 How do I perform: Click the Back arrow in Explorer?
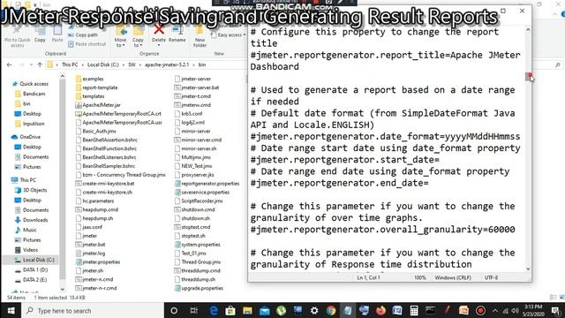tap(10, 64)
